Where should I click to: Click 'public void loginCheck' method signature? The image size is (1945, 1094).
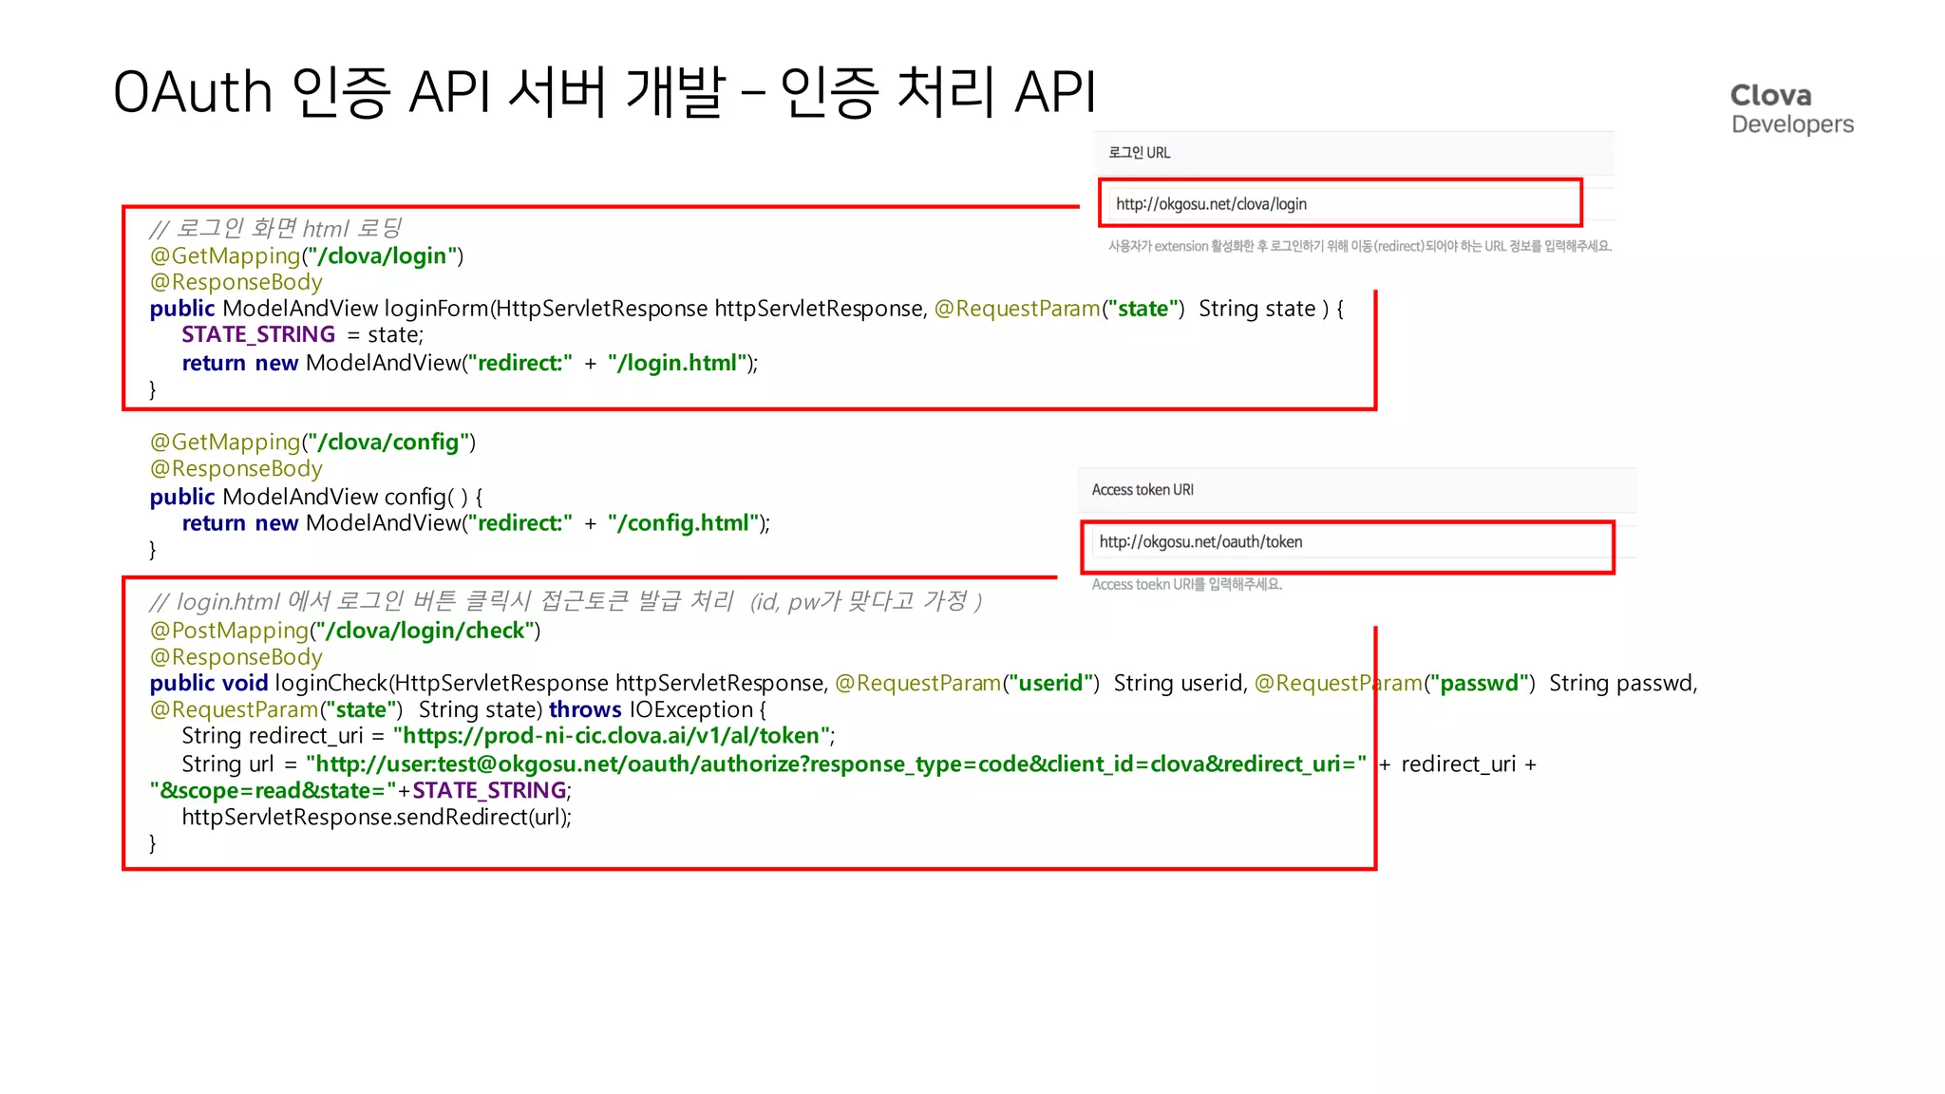point(923,683)
